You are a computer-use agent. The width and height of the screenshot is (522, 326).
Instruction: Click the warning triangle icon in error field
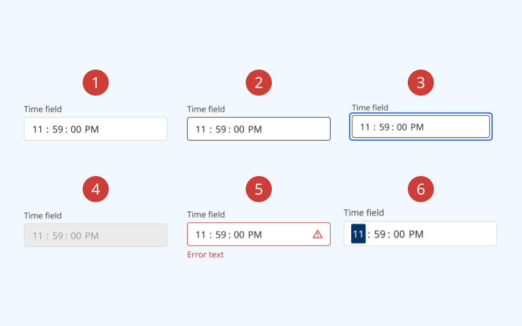(318, 234)
